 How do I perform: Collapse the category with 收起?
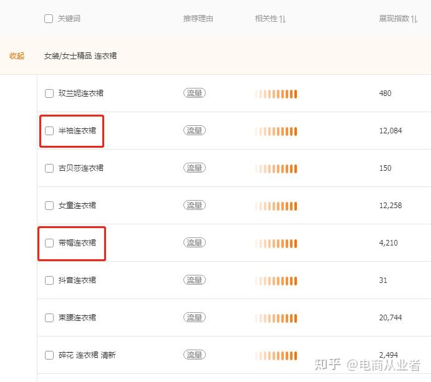point(17,56)
